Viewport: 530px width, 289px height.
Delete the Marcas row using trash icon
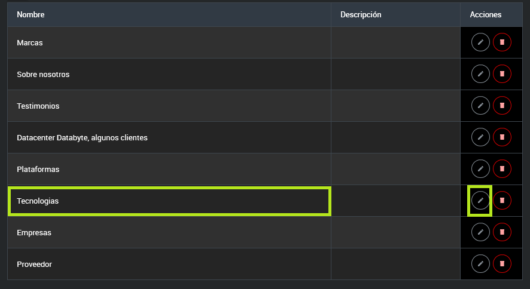[x=502, y=42]
